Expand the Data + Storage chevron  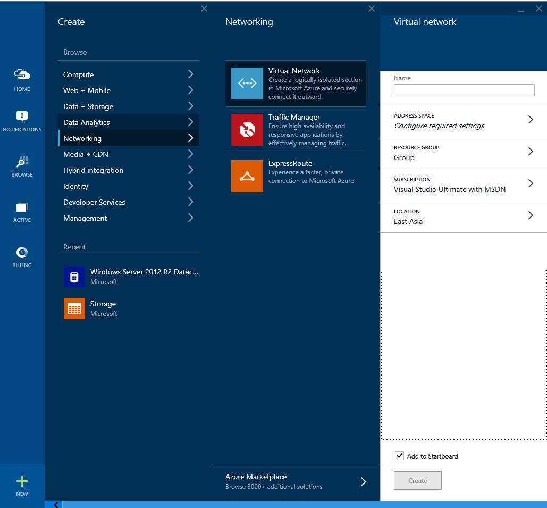coord(190,106)
